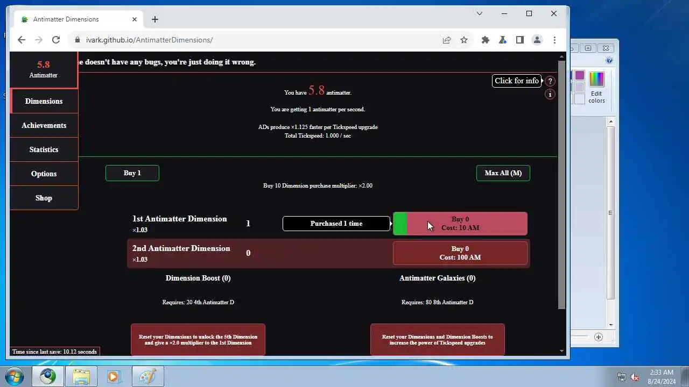Click the browser back arrow
Viewport: 689px width, 387px height.
point(22,40)
